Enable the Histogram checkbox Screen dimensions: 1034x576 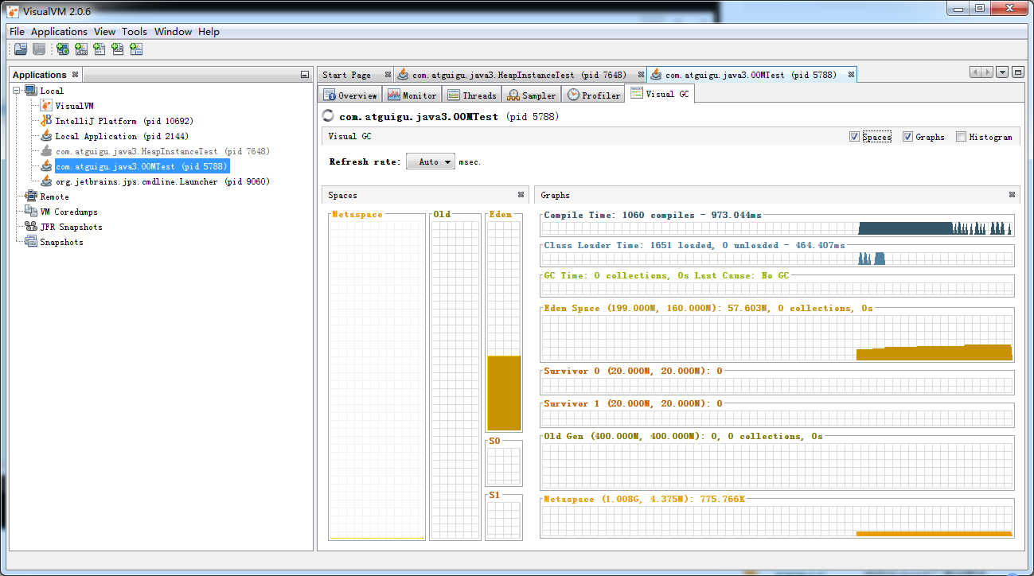pos(961,137)
